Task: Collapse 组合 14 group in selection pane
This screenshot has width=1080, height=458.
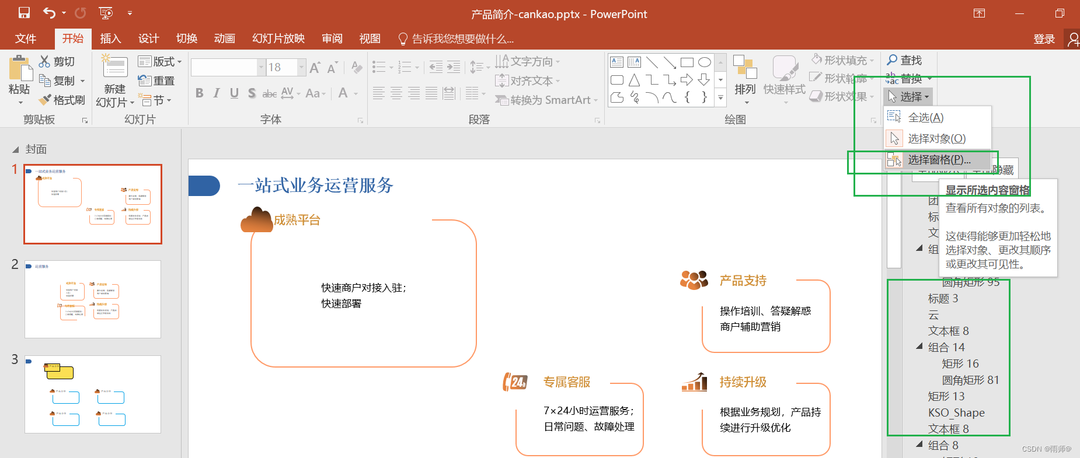Action: point(919,347)
